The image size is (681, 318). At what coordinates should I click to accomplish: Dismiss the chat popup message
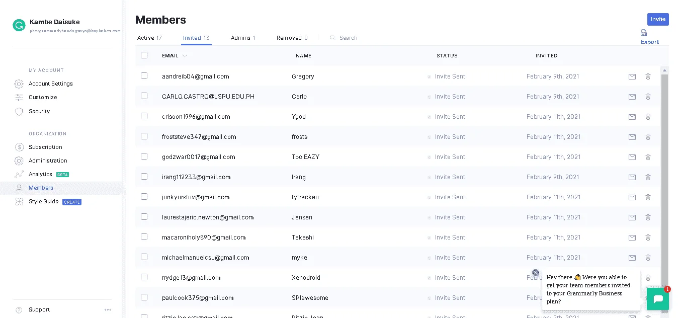[536, 273]
